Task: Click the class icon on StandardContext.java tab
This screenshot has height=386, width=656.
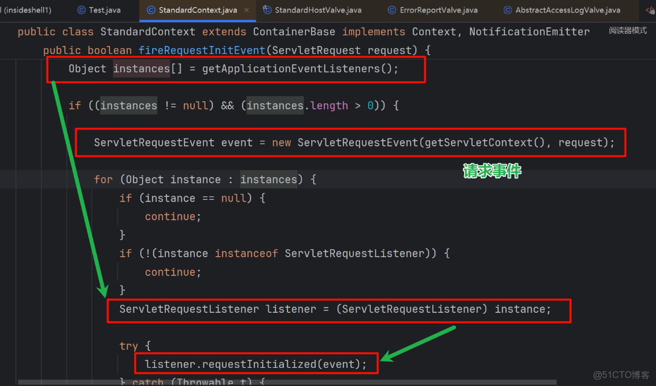Action: (x=151, y=10)
